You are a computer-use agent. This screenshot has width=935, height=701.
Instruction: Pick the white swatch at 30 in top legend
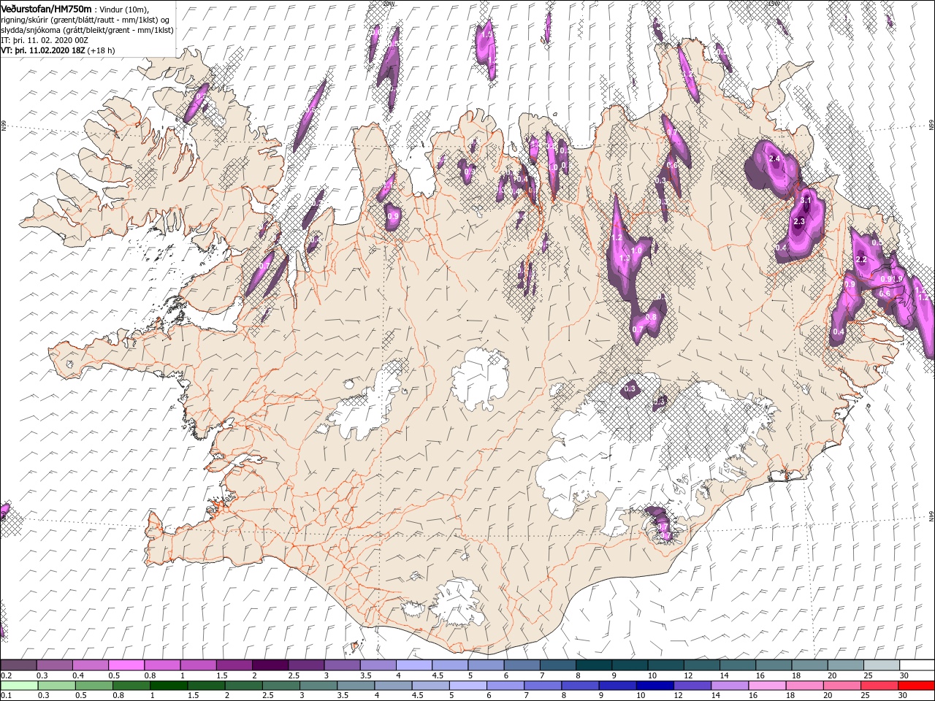point(917,665)
